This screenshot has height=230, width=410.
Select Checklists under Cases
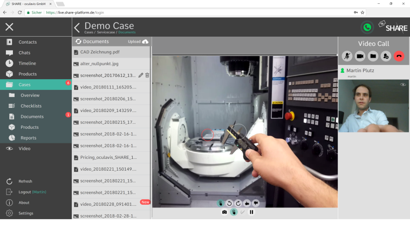coord(31,106)
